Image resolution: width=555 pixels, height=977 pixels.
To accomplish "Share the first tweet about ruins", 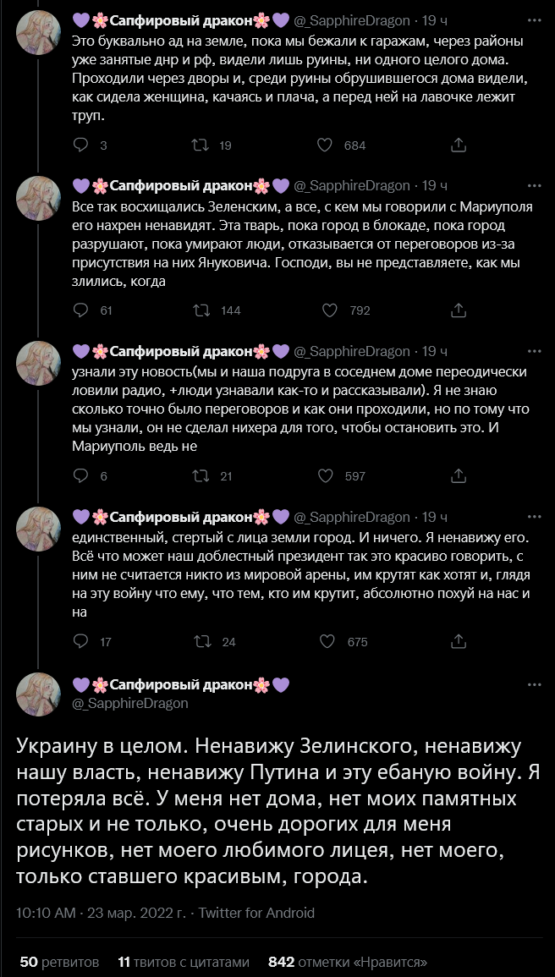I will tap(459, 145).
